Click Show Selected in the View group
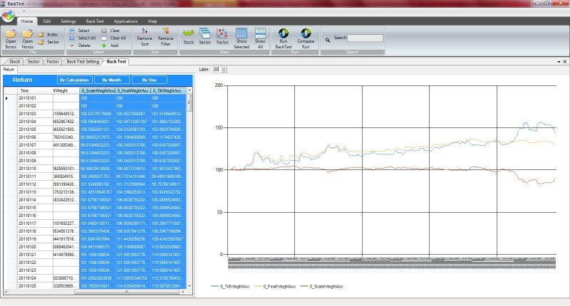This screenshot has width=570, height=306. pyautogui.click(x=242, y=38)
